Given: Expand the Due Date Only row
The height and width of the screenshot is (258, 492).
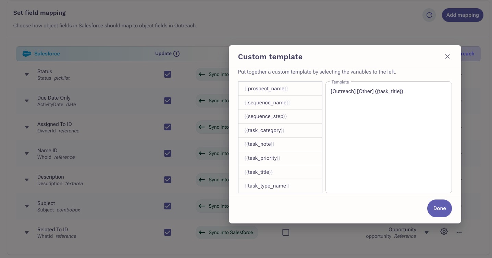Looking at the screenshot, I should tap(27, 101).
